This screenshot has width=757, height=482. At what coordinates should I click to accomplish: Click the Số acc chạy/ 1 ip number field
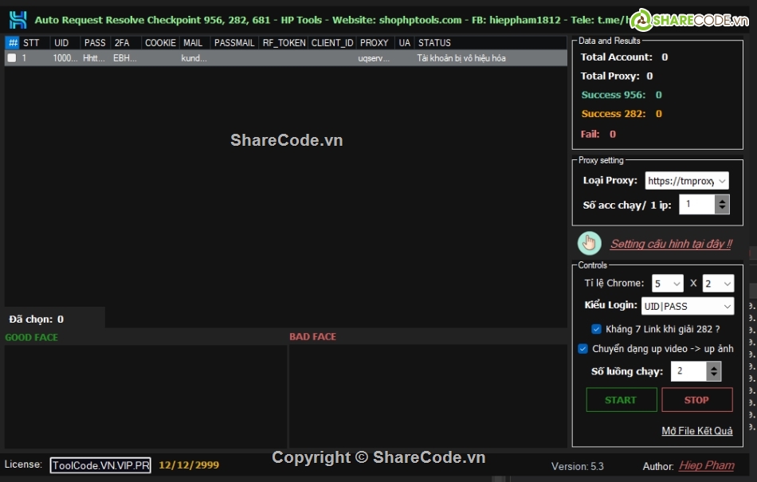pos(696,204)
